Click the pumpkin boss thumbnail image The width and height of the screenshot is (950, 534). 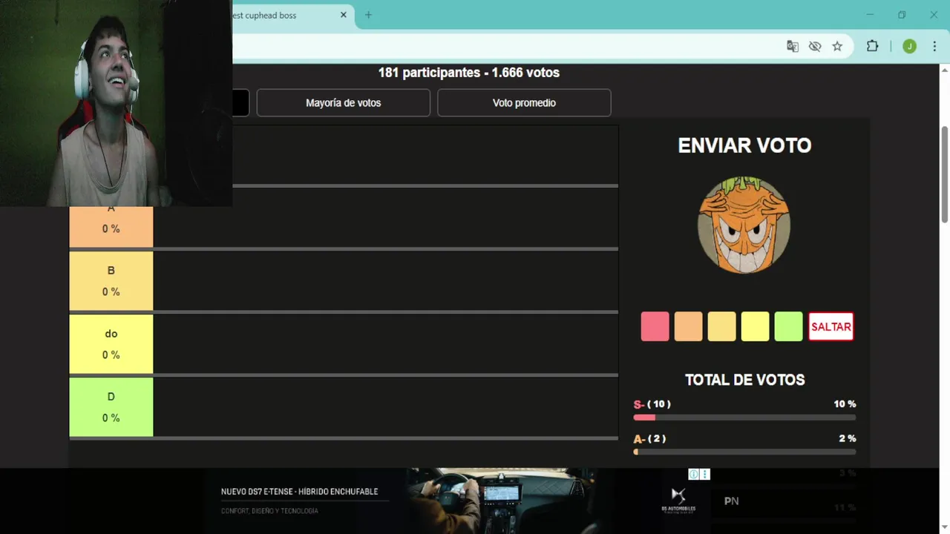click(x=744, y=225)
